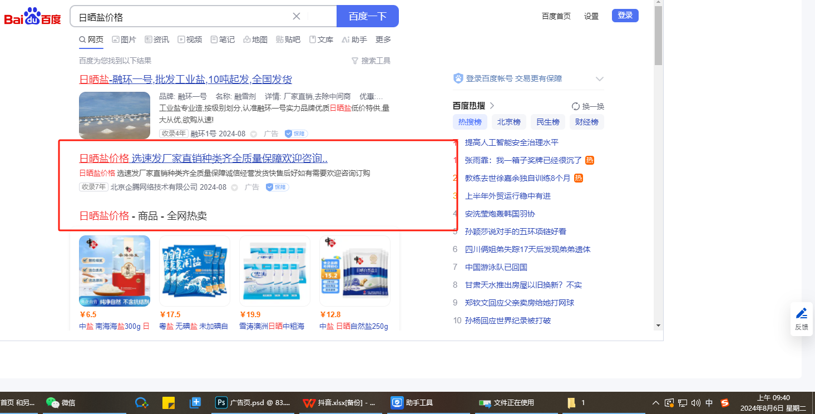This screenshot has height=414, width=815.
Task: Open the ¥17.5 粤盐 无碘盐 product image
Action: [195, 272]
